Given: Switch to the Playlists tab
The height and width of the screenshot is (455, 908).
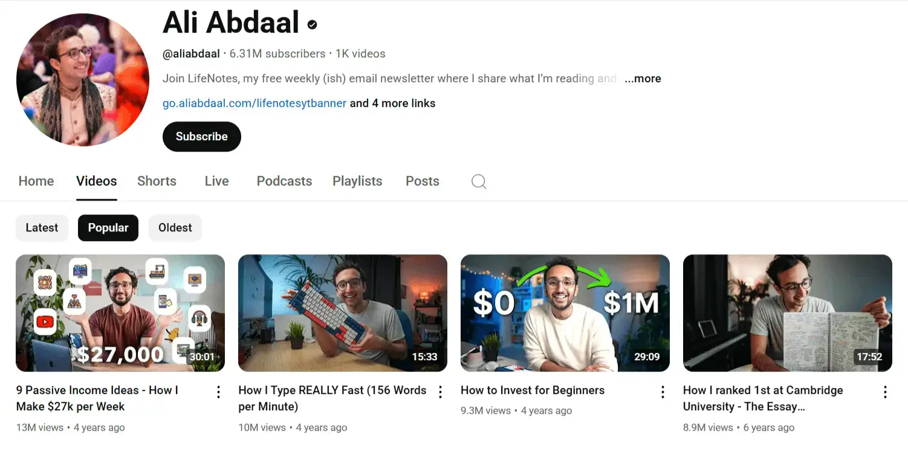Looking at the screenshot, I should click(357, 181).
